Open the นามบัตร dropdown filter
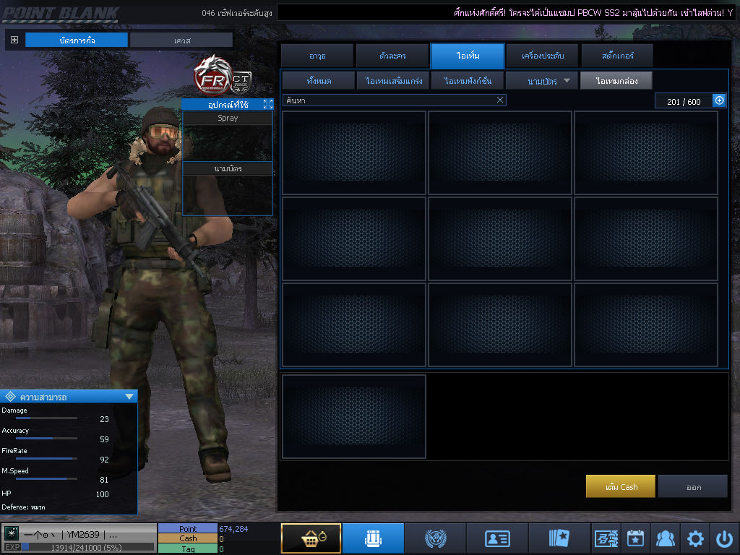 pos(542,81)
